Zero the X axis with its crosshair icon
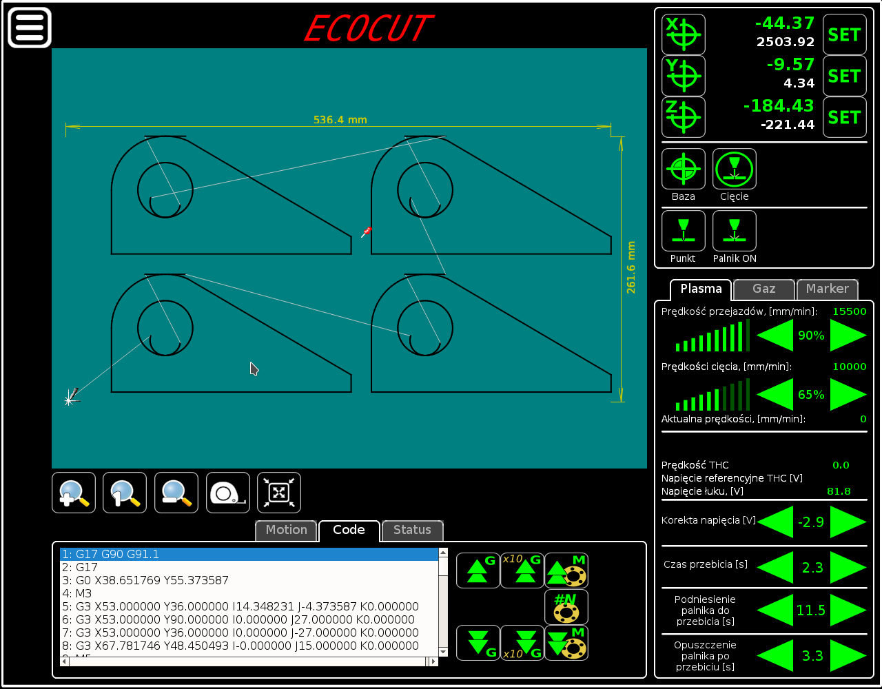 pyautogui.click(x=684, y=34)
